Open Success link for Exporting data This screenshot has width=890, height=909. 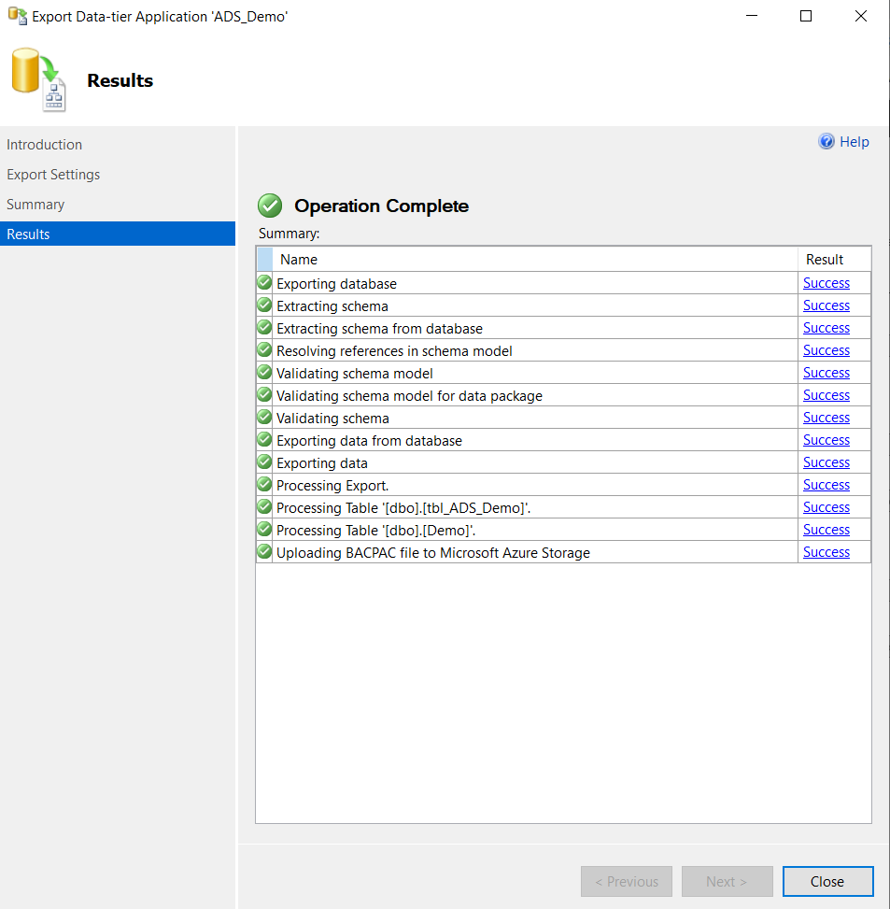point(826,462)
